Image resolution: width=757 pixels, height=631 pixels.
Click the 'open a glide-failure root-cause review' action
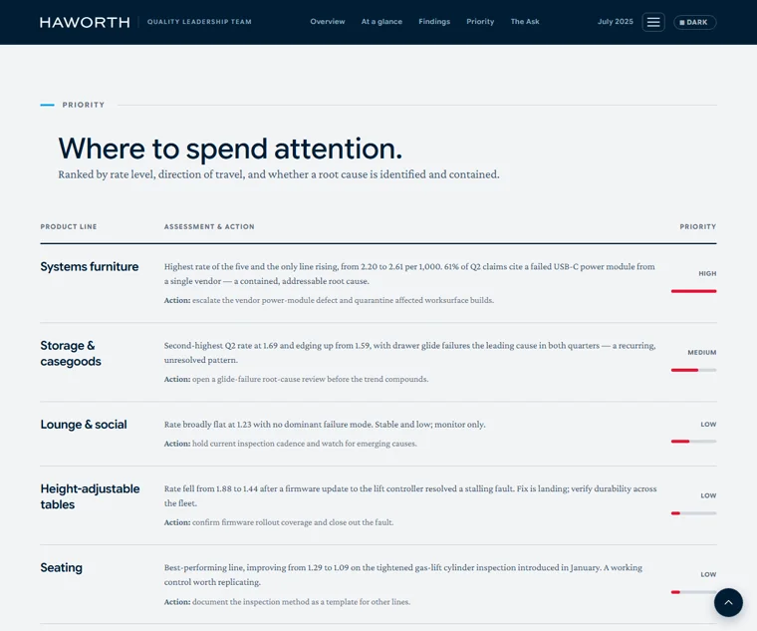point(296,379)
